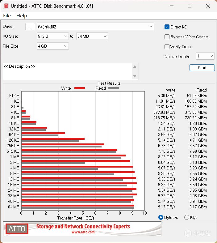This screenshot has width=217, height=243.
Task: Click the red Write legend swatch
Action: [80, 88]
